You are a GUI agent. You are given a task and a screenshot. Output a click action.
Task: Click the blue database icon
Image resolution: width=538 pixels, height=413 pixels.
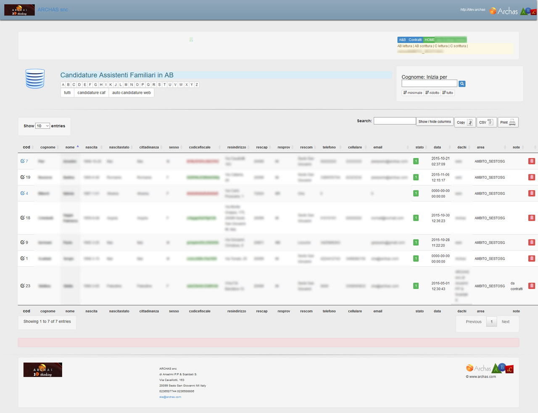point(35,79)
